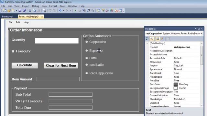Click the Add New Item toolbar icon
The width and height of the screenshot is (207, 116).
pos(13,11)
